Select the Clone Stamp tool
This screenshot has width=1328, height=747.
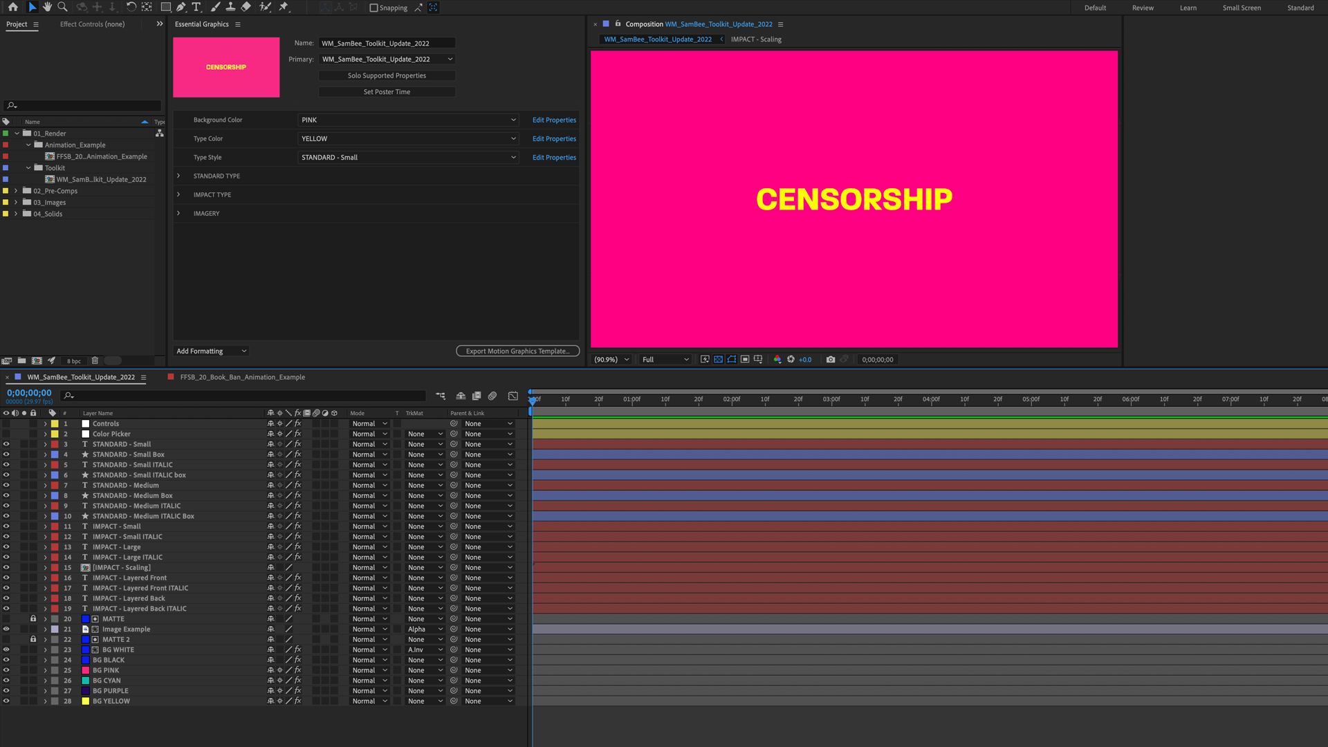point(230,7)
